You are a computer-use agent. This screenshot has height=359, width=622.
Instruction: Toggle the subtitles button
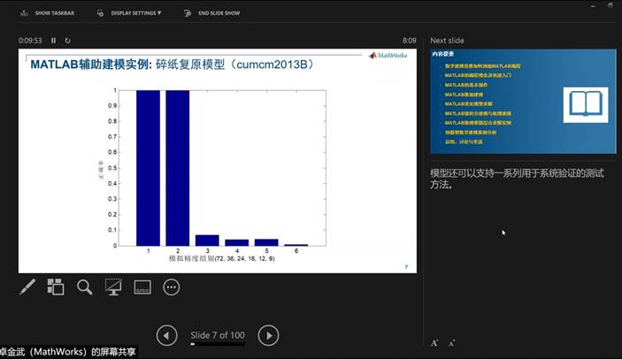point(142,286)
